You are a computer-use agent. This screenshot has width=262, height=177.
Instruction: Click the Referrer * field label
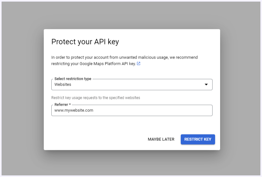tap(62, 105)
